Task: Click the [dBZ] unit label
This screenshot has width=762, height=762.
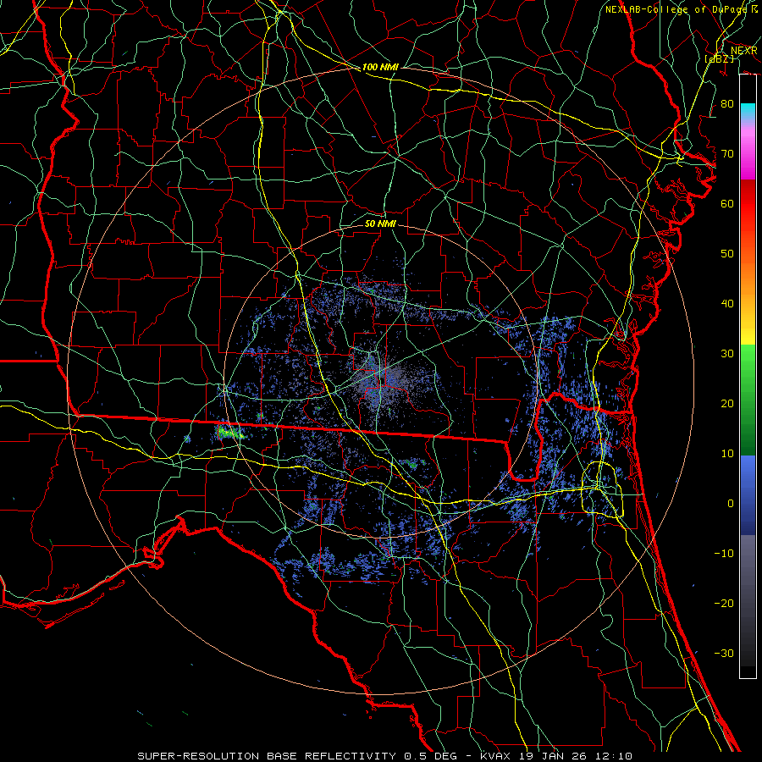Action: (x=719, y=58)
